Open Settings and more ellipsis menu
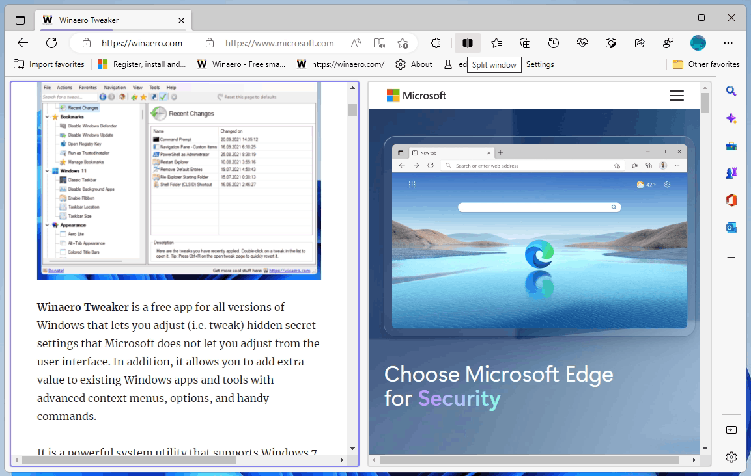 pos(728,43)
